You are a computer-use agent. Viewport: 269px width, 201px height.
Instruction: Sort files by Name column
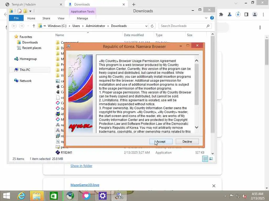(x=60, y=35)
